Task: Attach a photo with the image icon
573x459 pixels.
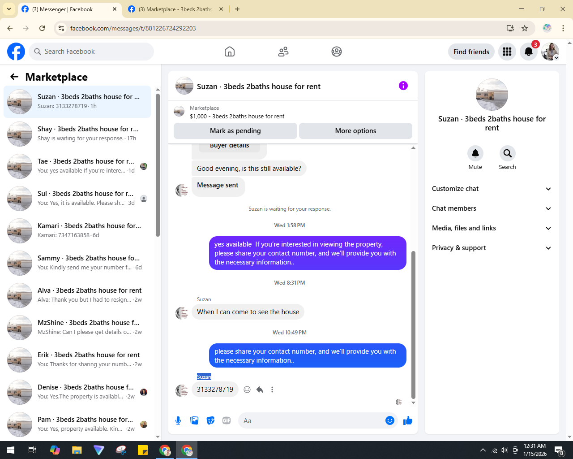Action: [194, 420]
